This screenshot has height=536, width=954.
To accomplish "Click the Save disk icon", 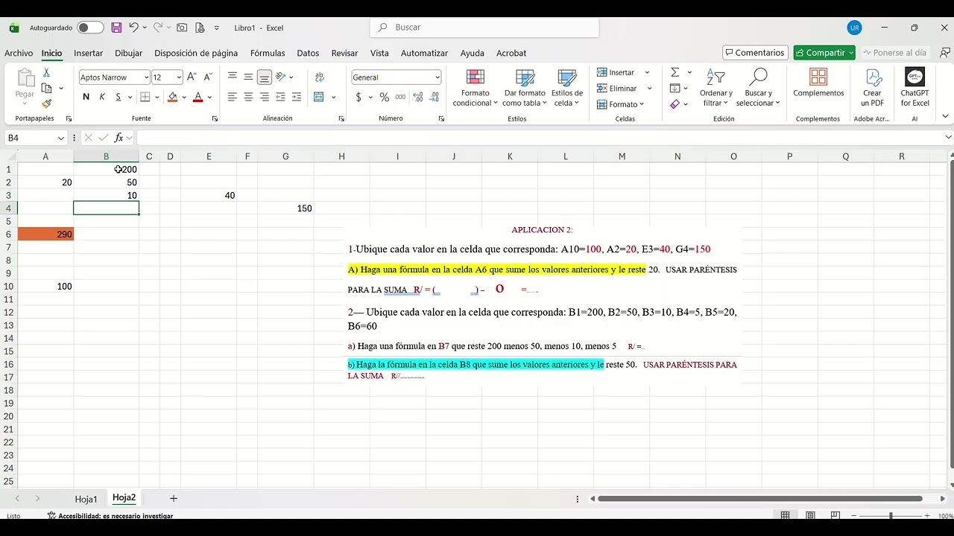I will coord(116,28).
